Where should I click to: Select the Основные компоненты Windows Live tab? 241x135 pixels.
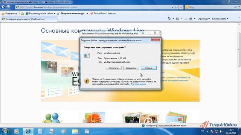tap(29, 19)
